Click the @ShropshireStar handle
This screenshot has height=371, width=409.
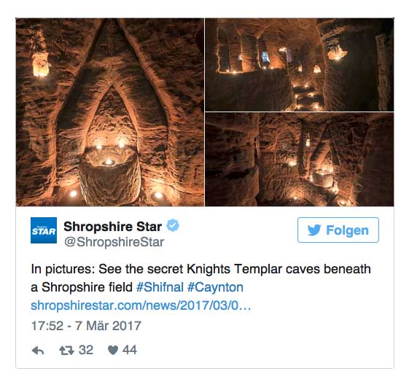click(114, 242)
